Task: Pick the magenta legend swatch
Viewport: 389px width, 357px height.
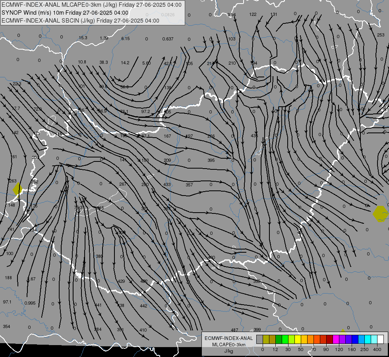Action: pos(336,339)
